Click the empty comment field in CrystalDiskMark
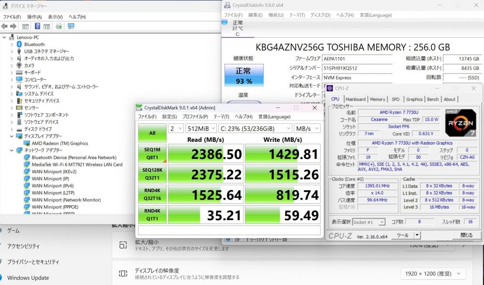Viewport: 484px width, 285px height. [x=229, y=230]
